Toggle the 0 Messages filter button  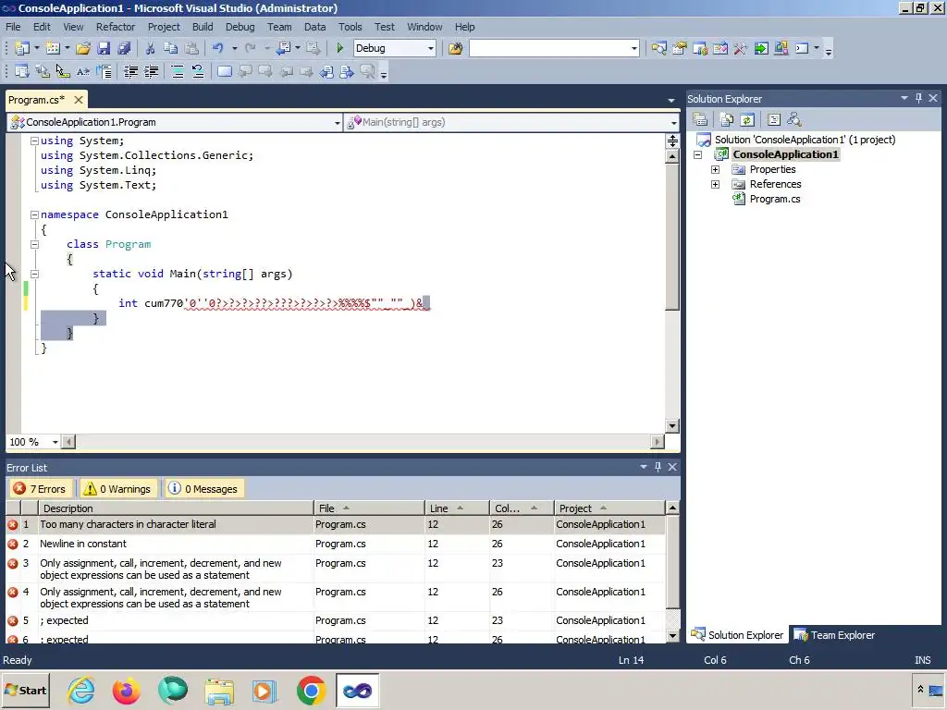[x=204, y=488]
